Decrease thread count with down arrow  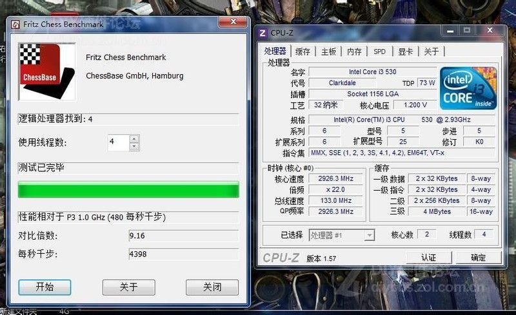134,147
